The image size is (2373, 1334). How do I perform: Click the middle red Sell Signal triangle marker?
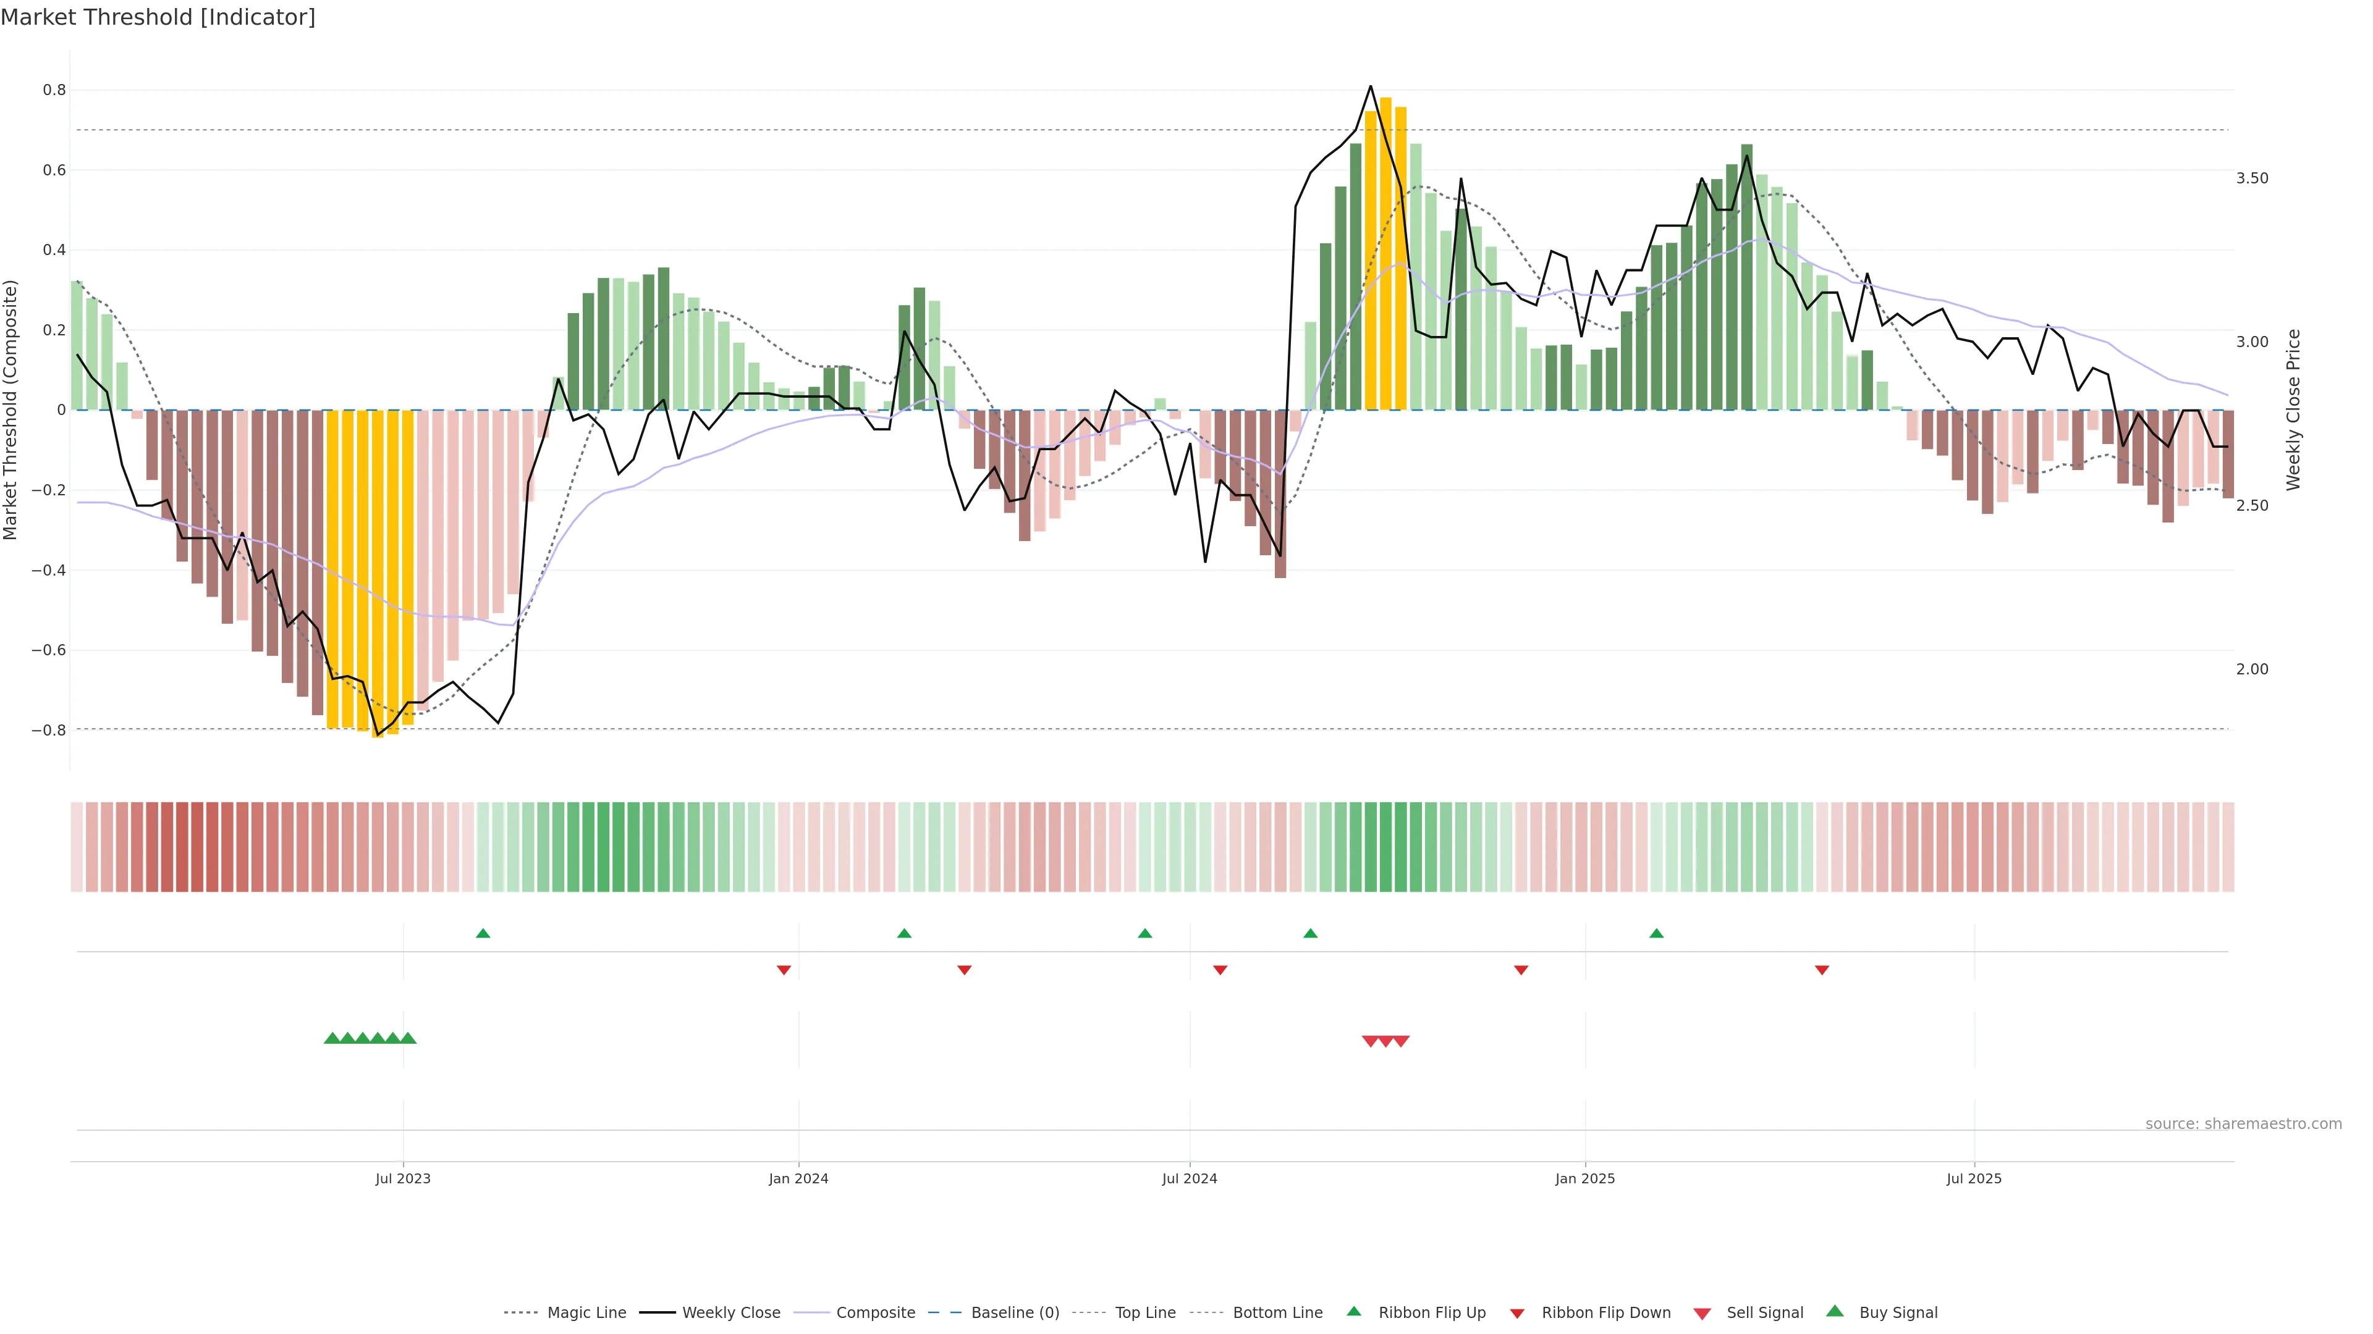click(1385, 1041)
